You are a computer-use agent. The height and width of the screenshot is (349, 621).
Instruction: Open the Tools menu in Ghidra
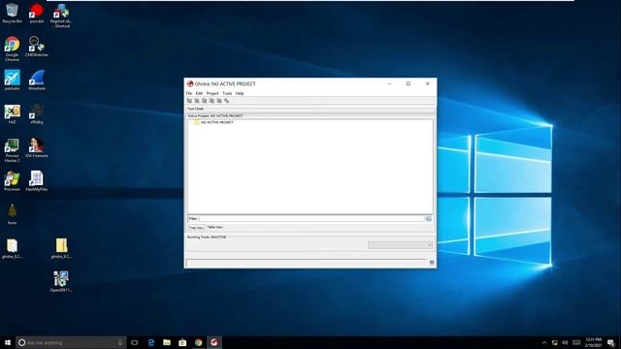click(227, 93)
